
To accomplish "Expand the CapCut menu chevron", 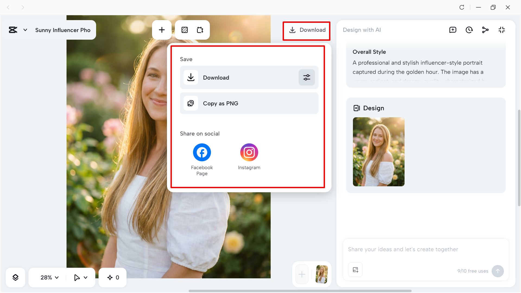I will pos(25,30).
